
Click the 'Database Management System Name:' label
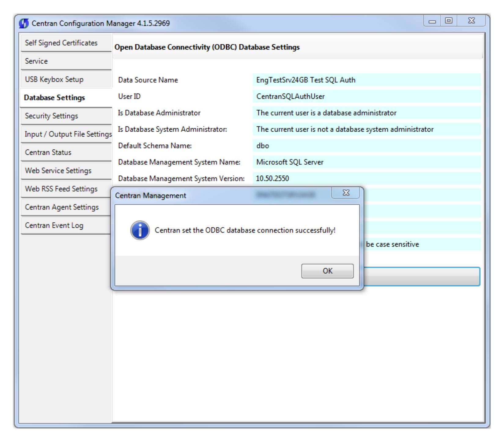[x=179, y=162]
